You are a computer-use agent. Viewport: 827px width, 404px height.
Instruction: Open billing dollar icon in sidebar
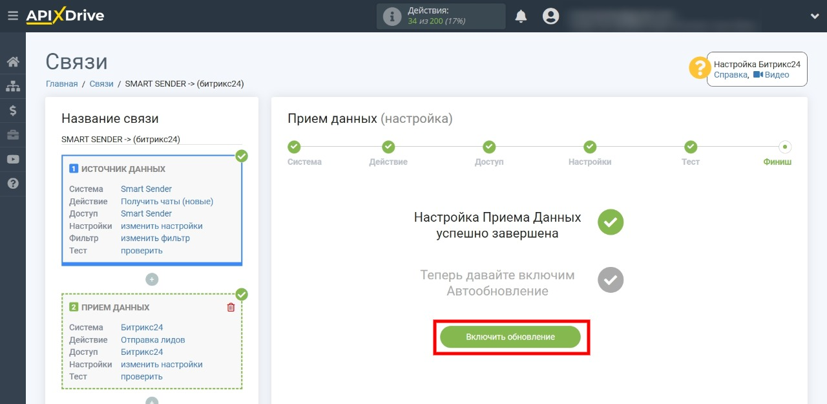[13, 111]
